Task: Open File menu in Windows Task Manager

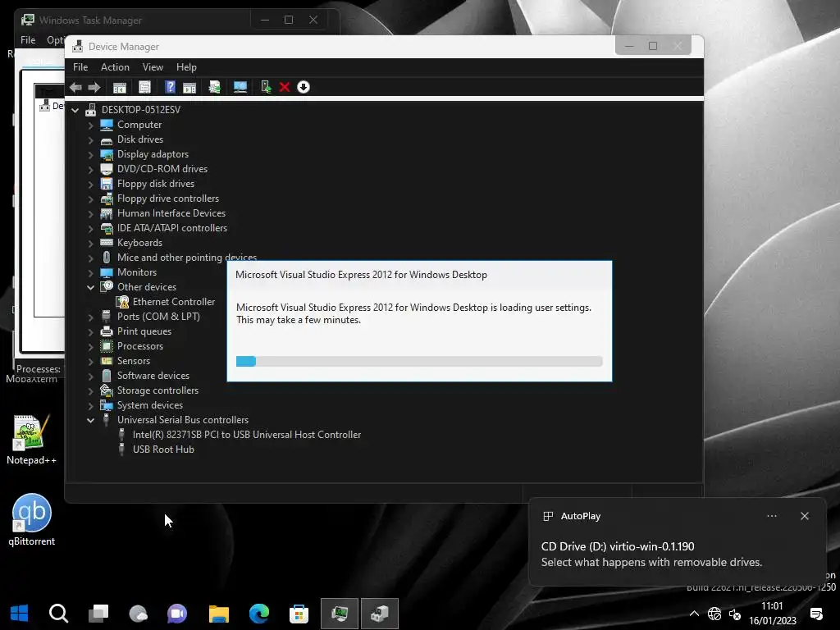Action: click(x=28, y=39)
